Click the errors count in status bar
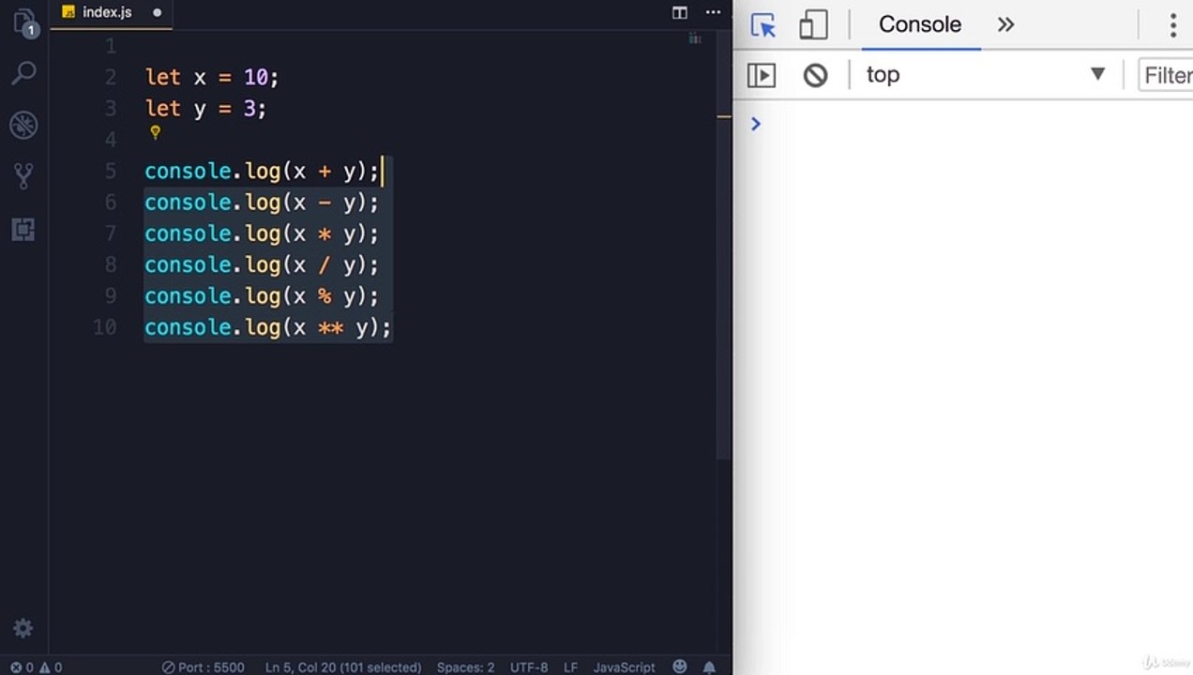 [x=22, y=667]
